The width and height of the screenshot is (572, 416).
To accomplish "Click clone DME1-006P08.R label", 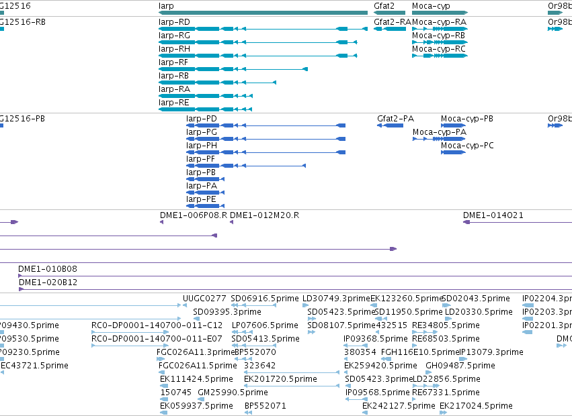I will [x=194, y=215].
